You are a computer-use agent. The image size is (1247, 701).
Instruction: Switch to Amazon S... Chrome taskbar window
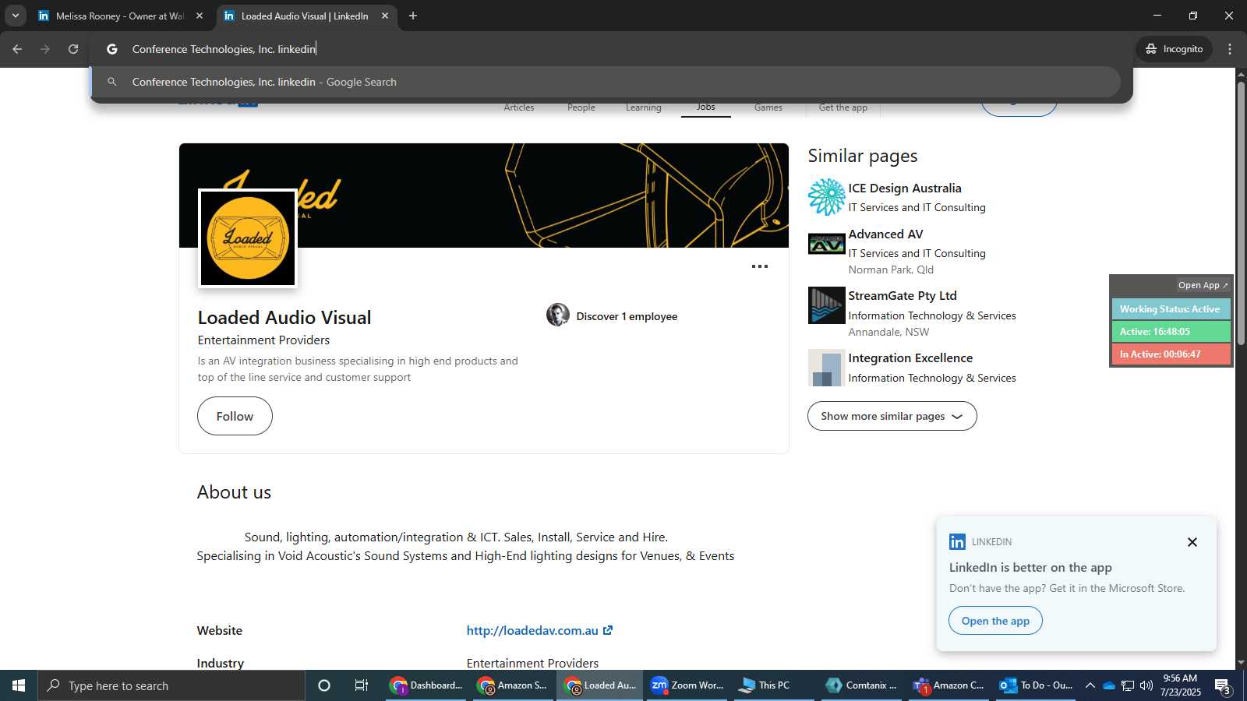pos(513,685)
